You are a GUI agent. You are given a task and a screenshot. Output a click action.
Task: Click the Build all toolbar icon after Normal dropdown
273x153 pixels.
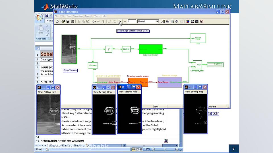click(x=168, y=22)
